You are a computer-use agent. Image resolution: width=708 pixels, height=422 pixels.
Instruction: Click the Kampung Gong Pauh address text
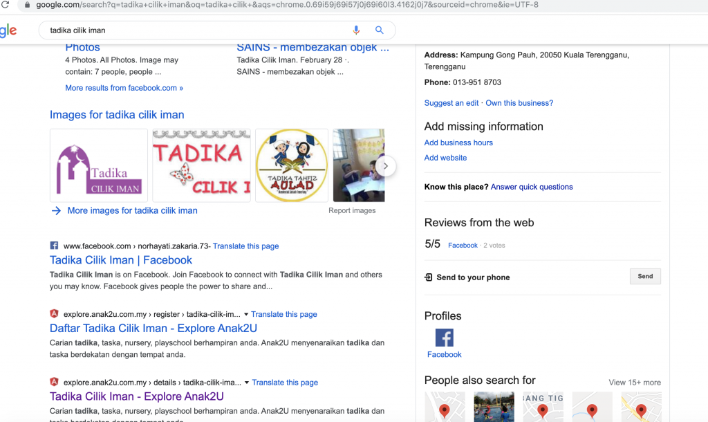pos(527,61)
